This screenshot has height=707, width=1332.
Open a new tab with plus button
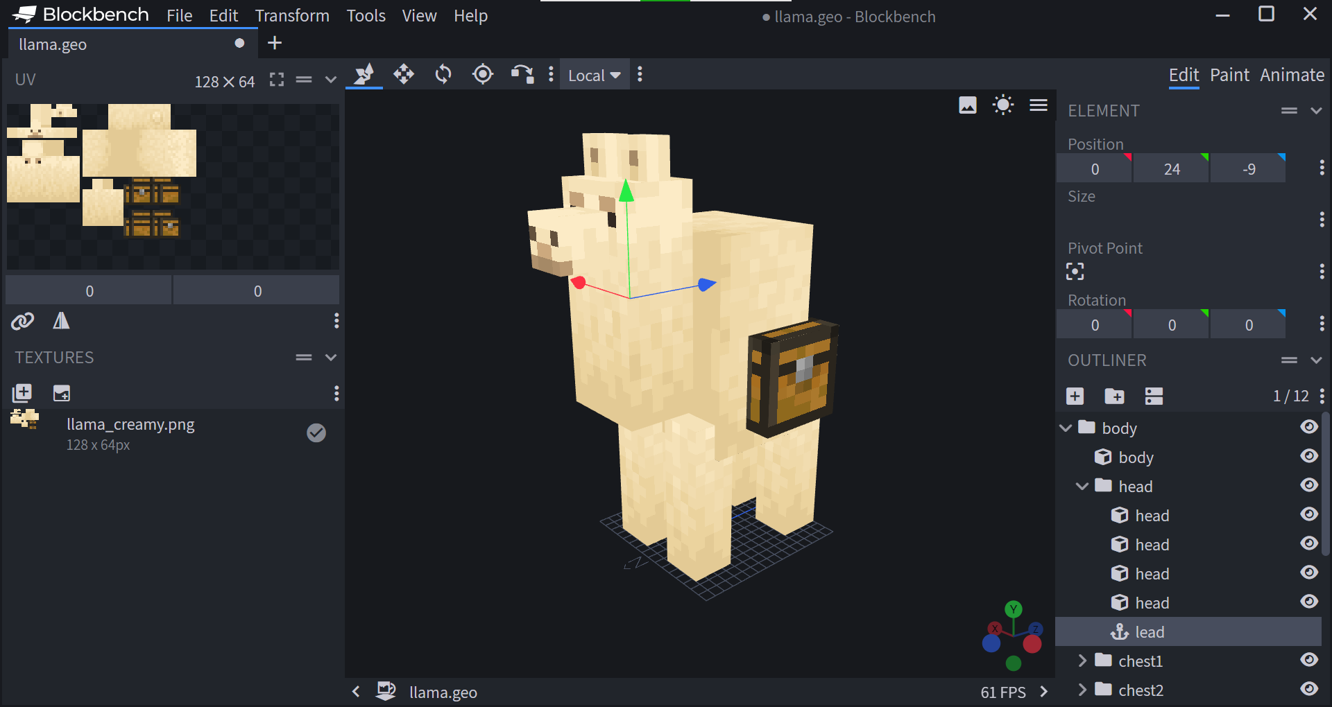pyautogui.click(x=275, y=43)
